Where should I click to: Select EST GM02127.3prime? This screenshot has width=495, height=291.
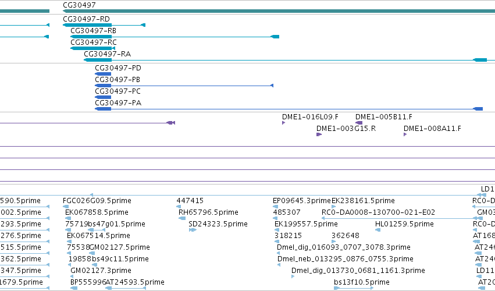[101, 271]
